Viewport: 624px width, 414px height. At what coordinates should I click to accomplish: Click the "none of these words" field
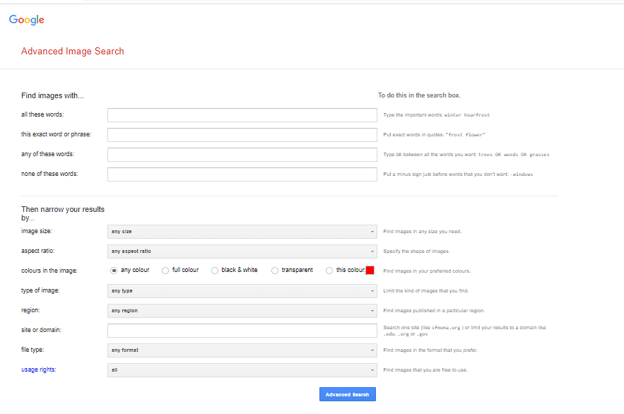click(x=242, y=174)
